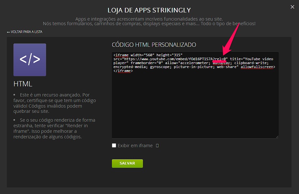
Task: Click inside the custom HTML code textarea
Action: click(x=195, y=96)
